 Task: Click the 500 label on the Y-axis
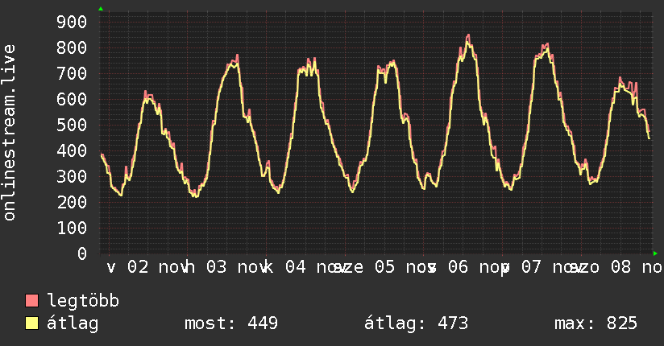[x=71, y=125]
